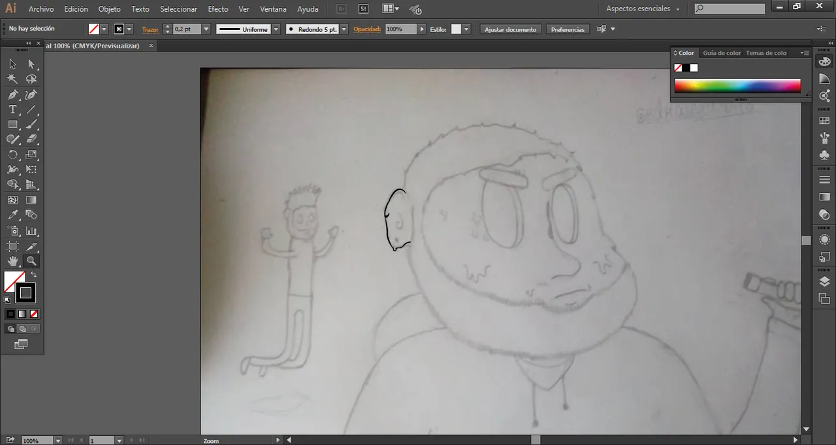Screen dimensions: 836x445
Task: Select the Pen tool
Action: point(13,94)
